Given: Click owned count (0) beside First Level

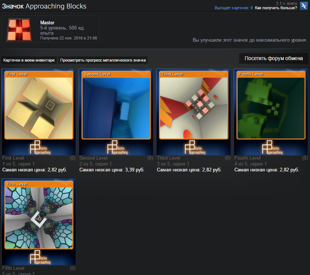Looking at the screenshot, I should [73, 158].
